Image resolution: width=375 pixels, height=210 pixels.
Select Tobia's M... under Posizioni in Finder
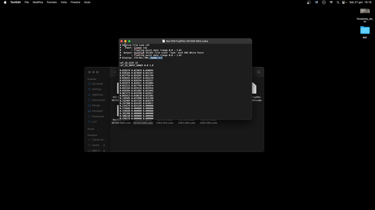pyautogui.click(x=96, y=140)
